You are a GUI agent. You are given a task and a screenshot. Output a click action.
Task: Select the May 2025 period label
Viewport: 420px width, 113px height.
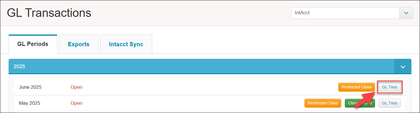30,103
